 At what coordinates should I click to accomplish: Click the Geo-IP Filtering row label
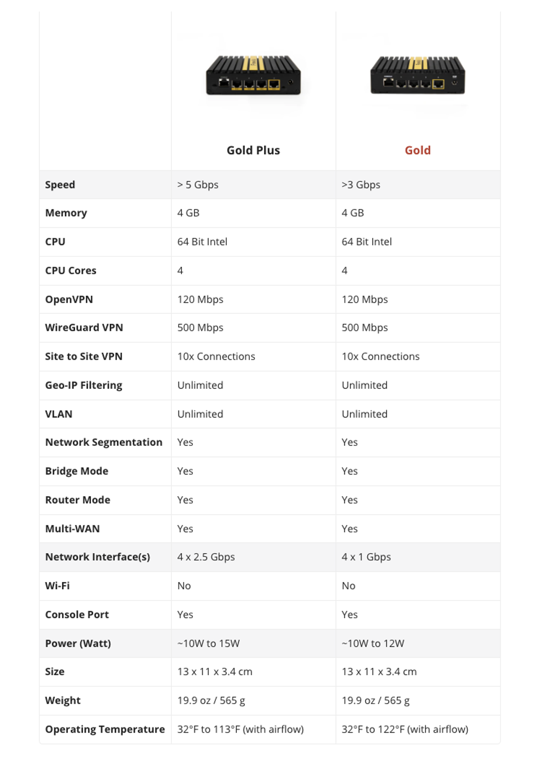(84, 385)
